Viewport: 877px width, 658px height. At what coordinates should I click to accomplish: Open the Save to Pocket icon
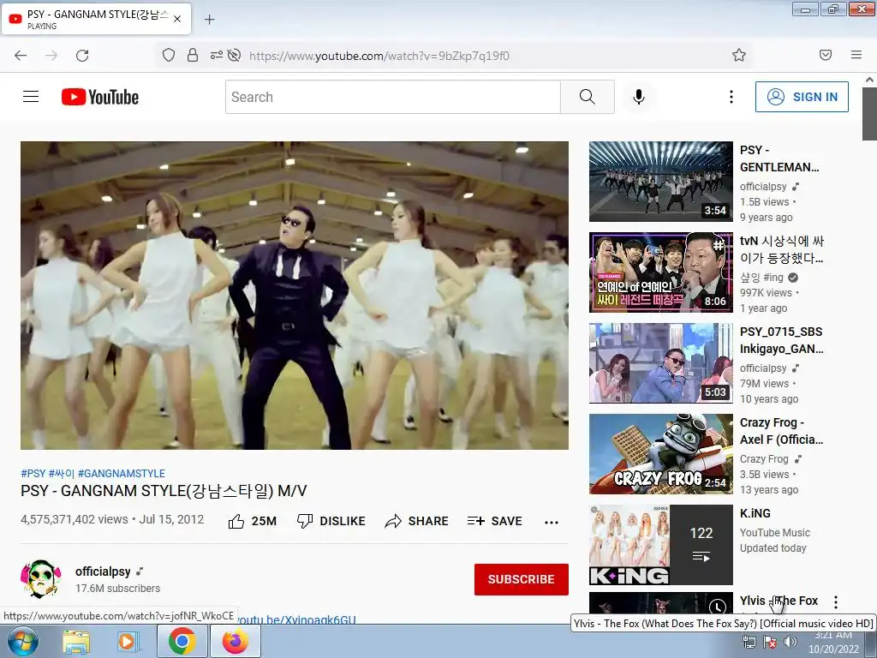[826, 55]
